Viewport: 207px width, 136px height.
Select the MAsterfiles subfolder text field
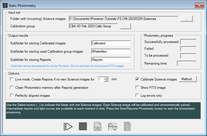tap(111, 51)
